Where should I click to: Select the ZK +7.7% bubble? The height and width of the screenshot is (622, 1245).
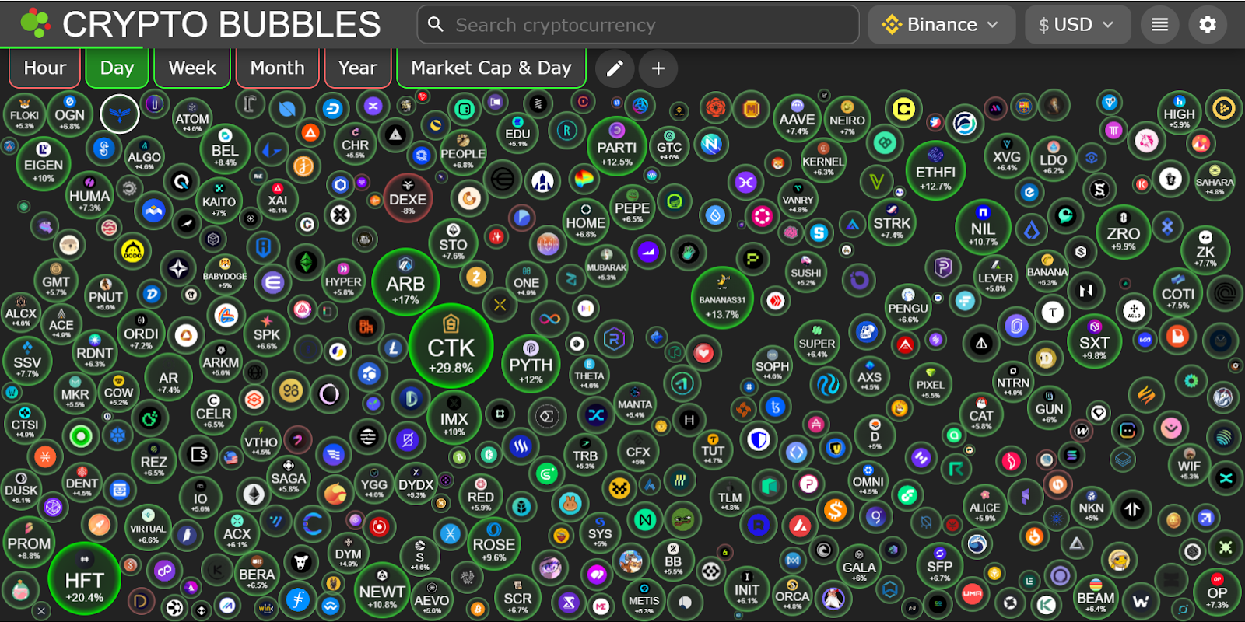click(x=1205, y=250)
